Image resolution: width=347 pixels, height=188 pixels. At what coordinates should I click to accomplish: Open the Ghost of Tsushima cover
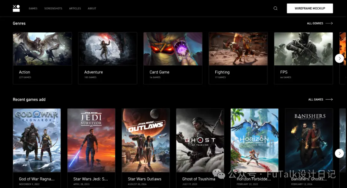200,140
